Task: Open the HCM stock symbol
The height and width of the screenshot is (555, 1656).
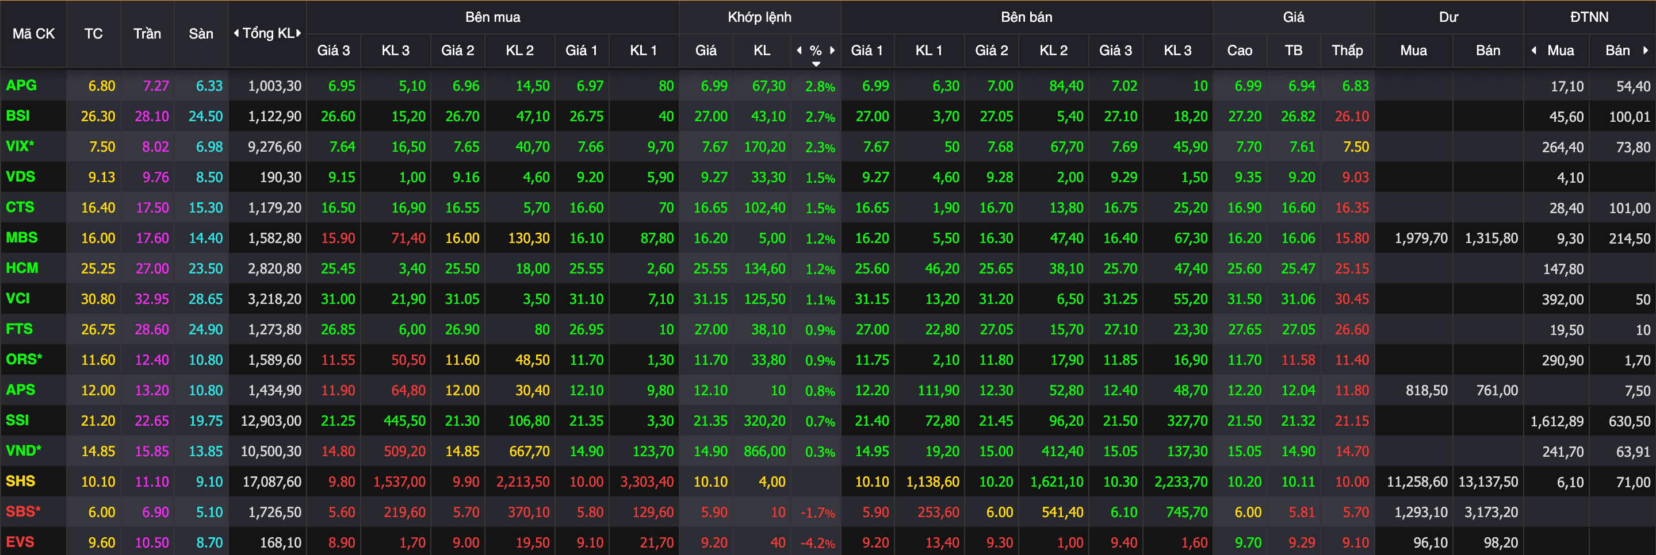Action: (22, 268)
